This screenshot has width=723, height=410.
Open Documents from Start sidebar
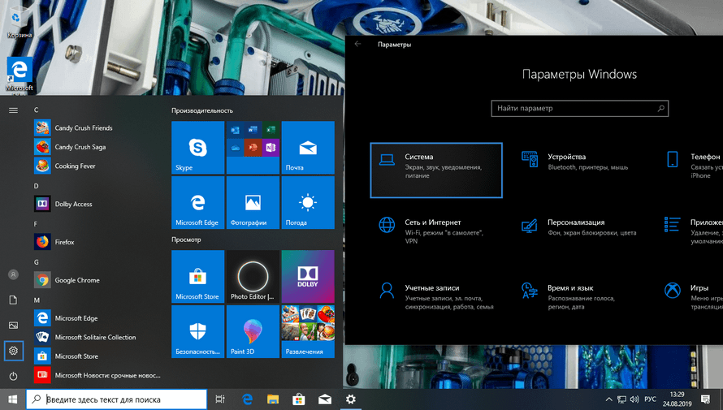tap(13, 300)
